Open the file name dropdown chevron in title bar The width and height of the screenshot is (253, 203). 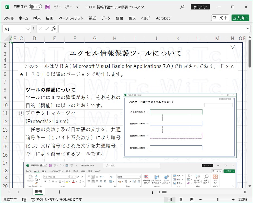pos(142,7)
